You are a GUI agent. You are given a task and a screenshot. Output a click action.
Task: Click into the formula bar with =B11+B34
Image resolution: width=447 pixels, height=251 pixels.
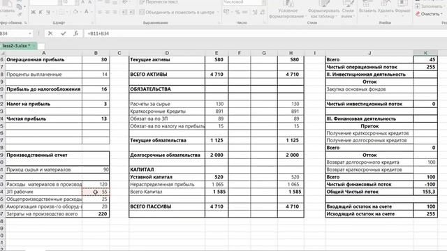tap(265, 33)
